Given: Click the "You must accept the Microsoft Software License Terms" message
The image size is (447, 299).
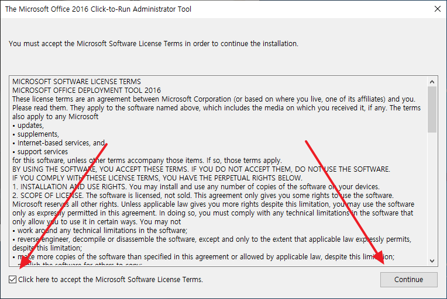Looking at the screenshot, I should (153, 44).
